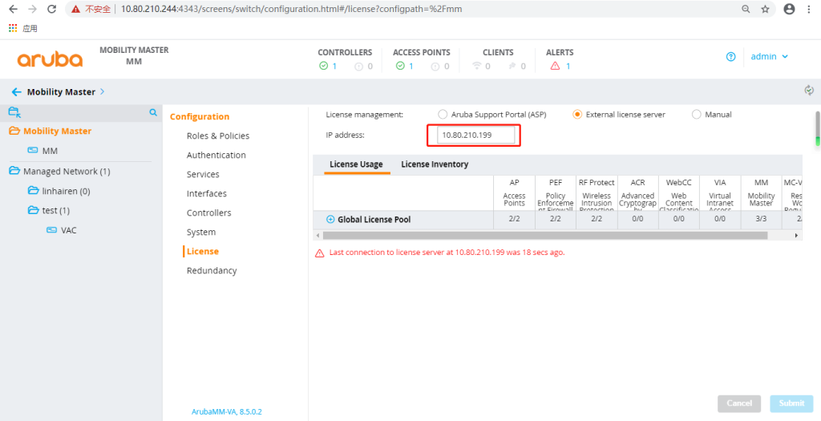Reload the page in browser
Image resolution: width=821 pixels, height=421 pixels.
51,9
